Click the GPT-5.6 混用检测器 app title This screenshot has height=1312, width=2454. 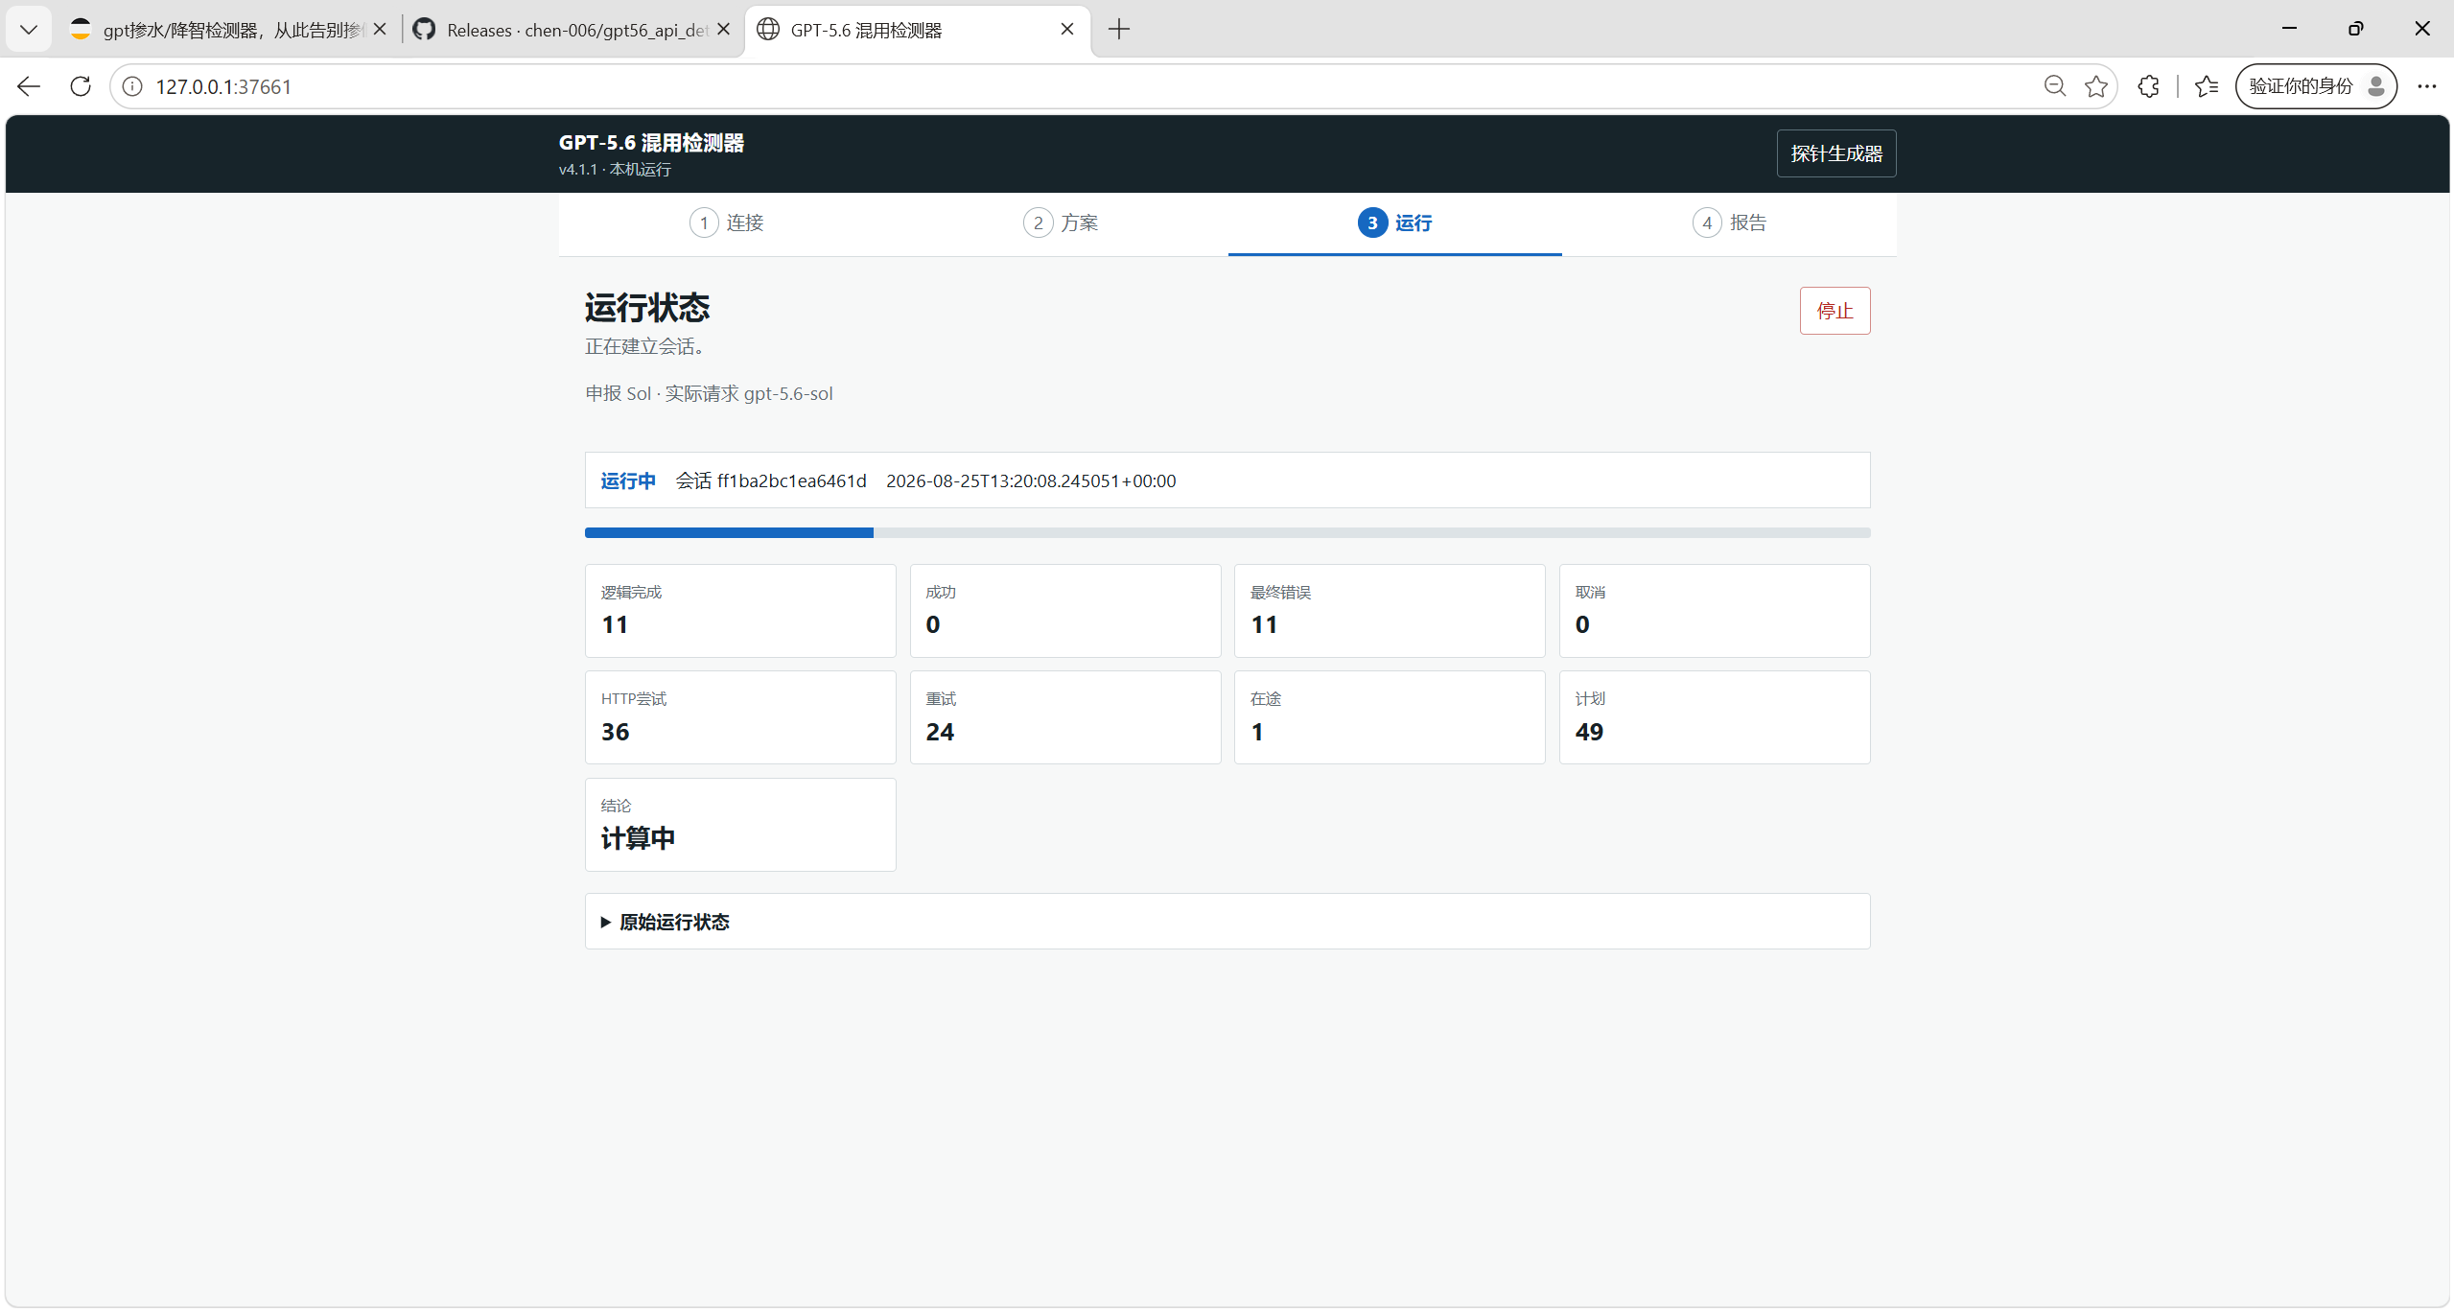point(651,143)
